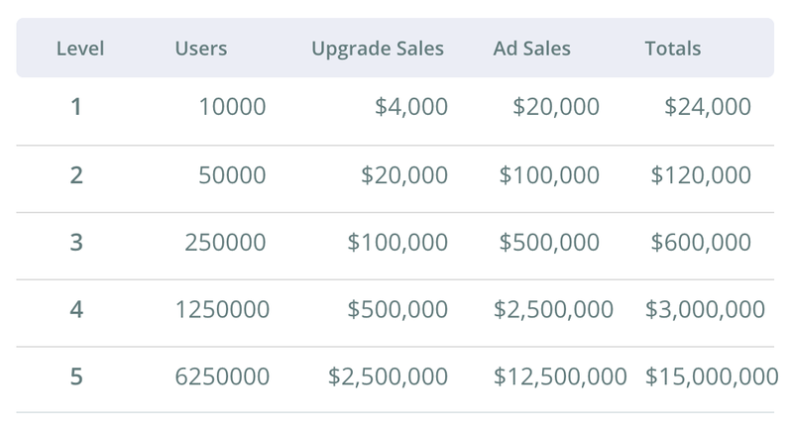Click the Level column header

[x=80, y=49]
